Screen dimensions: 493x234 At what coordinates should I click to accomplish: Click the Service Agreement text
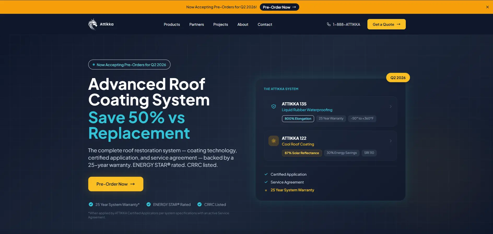[x=287, y=182]
